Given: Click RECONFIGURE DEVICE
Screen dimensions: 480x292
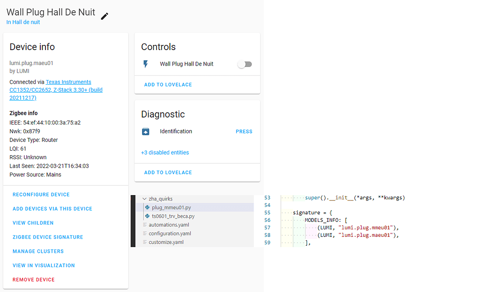Looking at the screenshot, I should 41,195.
